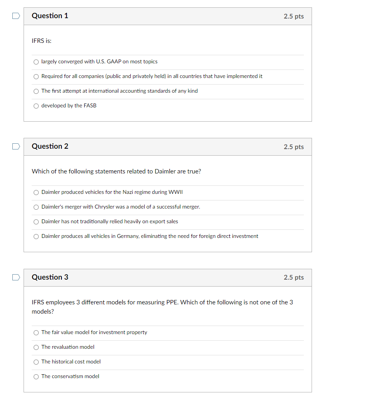Choose the Daimler-Chrysler merger answer option
Viewport: 375px width, 404px height.
pos(36,207)
